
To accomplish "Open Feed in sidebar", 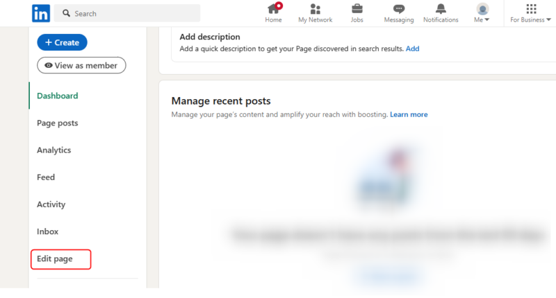I will click(46, 177).
